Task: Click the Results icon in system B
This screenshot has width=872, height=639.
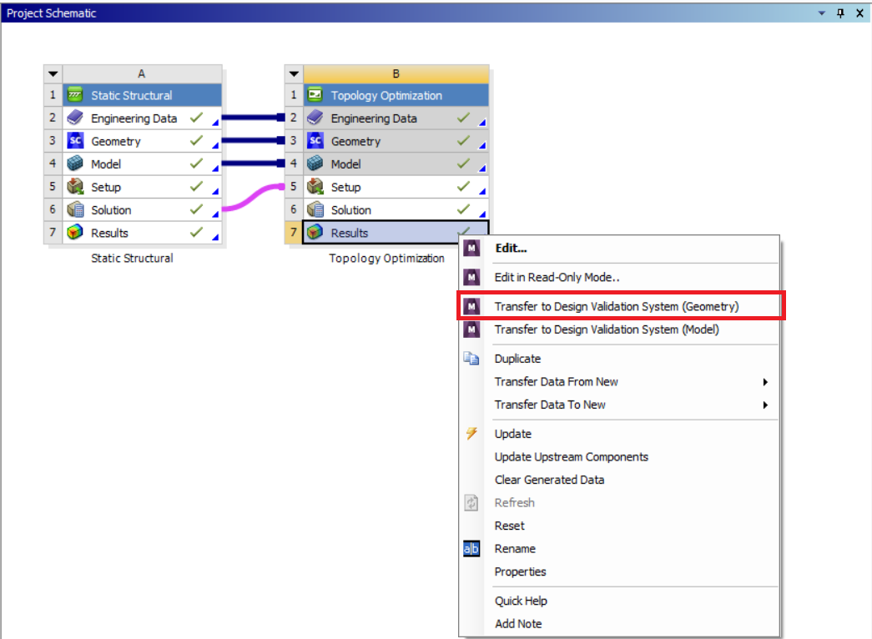Action: tap(315, 233)
